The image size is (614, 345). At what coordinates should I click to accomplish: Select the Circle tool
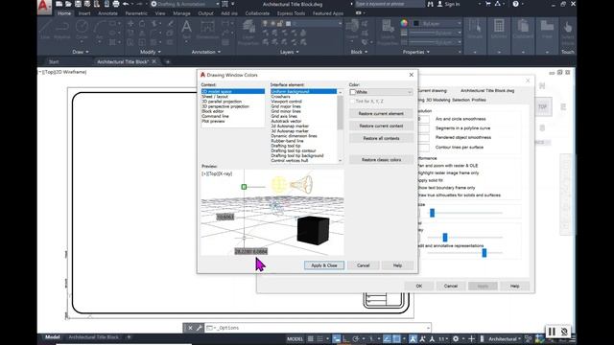82,31
